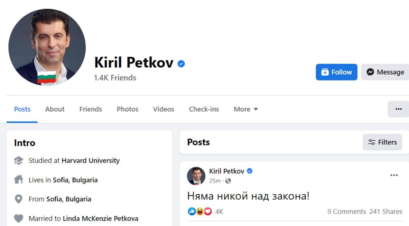The width and height of the screenshot is (409, 226).
Task: Open the large profile picture
Action: 47,47
